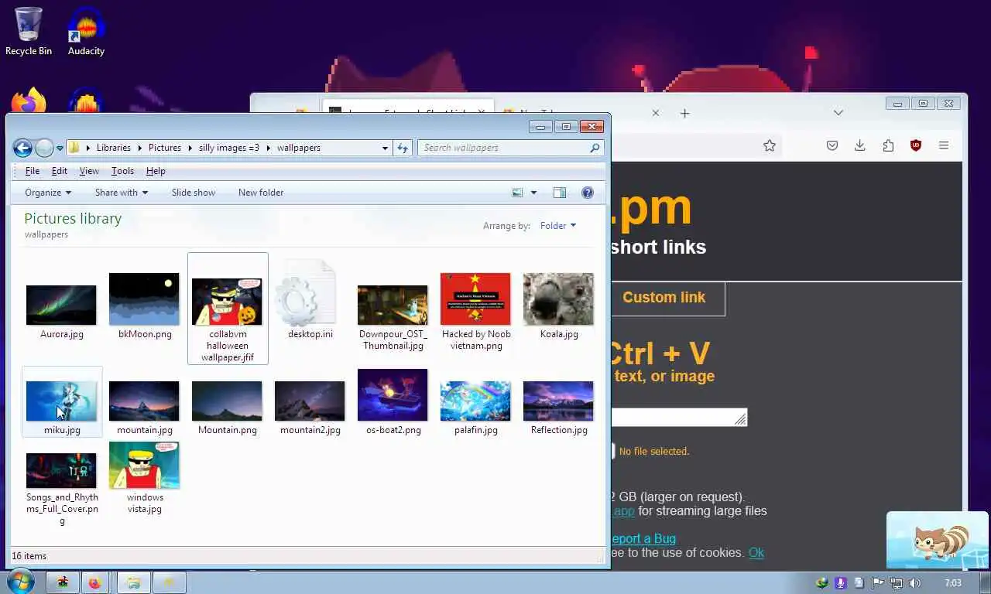
Task: Click the network tray icon
Action: pos(896,583)
